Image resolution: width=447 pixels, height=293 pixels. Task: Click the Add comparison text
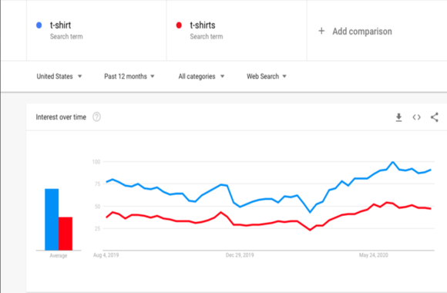pos(362,31)
